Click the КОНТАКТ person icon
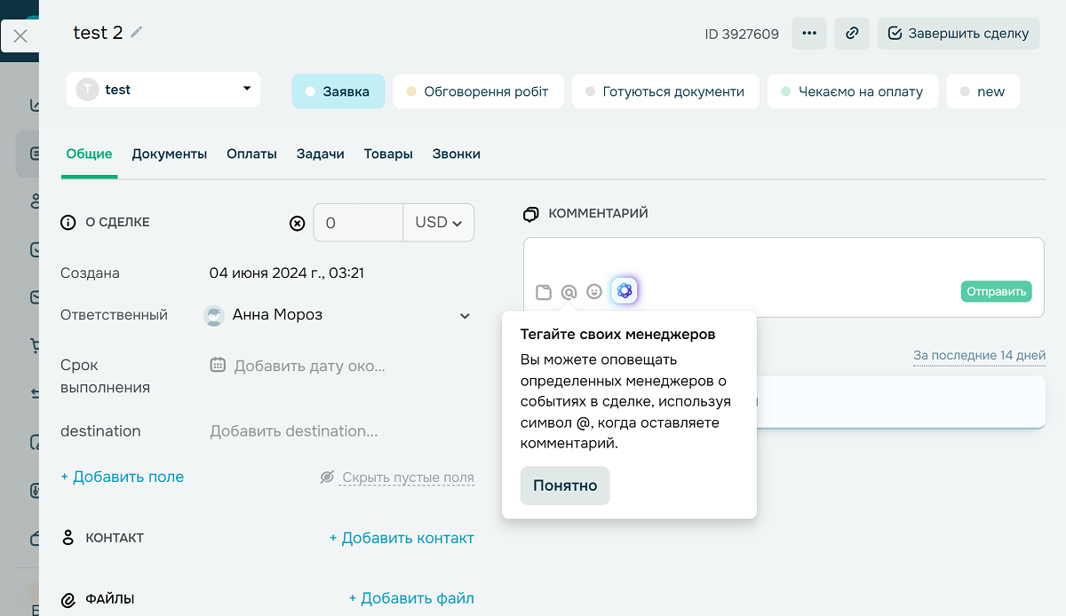1066x616 pixels. [x=68, y=538]
